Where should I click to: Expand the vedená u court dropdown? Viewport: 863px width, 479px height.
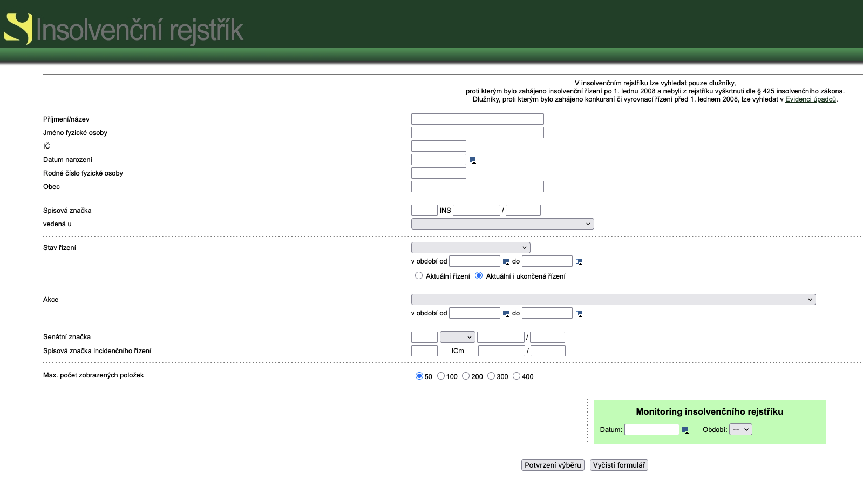click(x=502, y=224)
